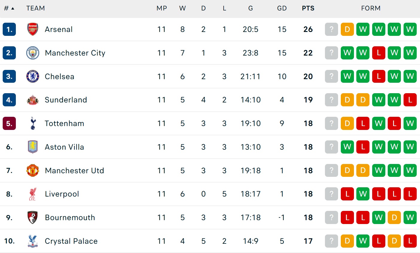Screen dimensions: 420x253
Task: Click Arsenal's orange D form badge
Action: click(347, 29)
